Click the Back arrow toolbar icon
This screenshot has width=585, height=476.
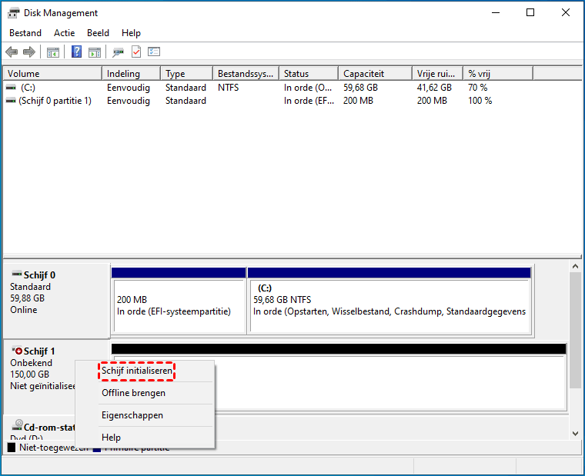pos(12,52)
